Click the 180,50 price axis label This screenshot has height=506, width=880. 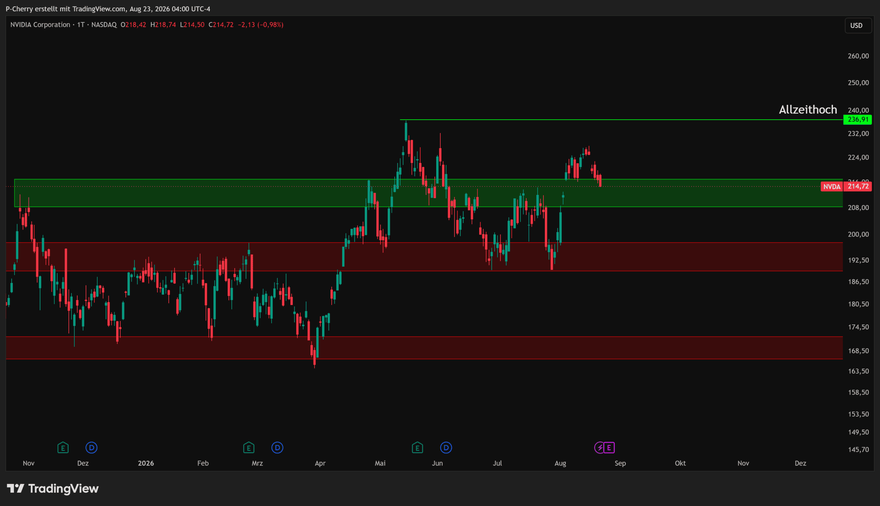tap(858, 304)
